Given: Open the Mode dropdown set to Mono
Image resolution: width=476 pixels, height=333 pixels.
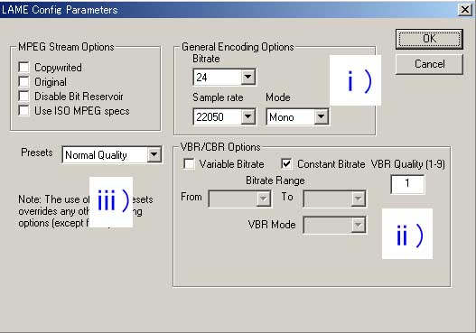Looking at the screenshot, I should click(x=297, y=116).
